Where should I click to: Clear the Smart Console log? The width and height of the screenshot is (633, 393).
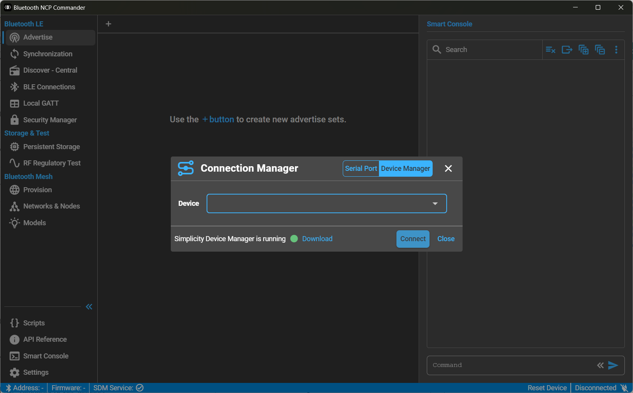pyautogui.click(x=551, y=50)
